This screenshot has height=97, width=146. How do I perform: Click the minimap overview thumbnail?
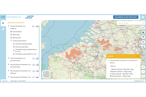pos(46,74)
